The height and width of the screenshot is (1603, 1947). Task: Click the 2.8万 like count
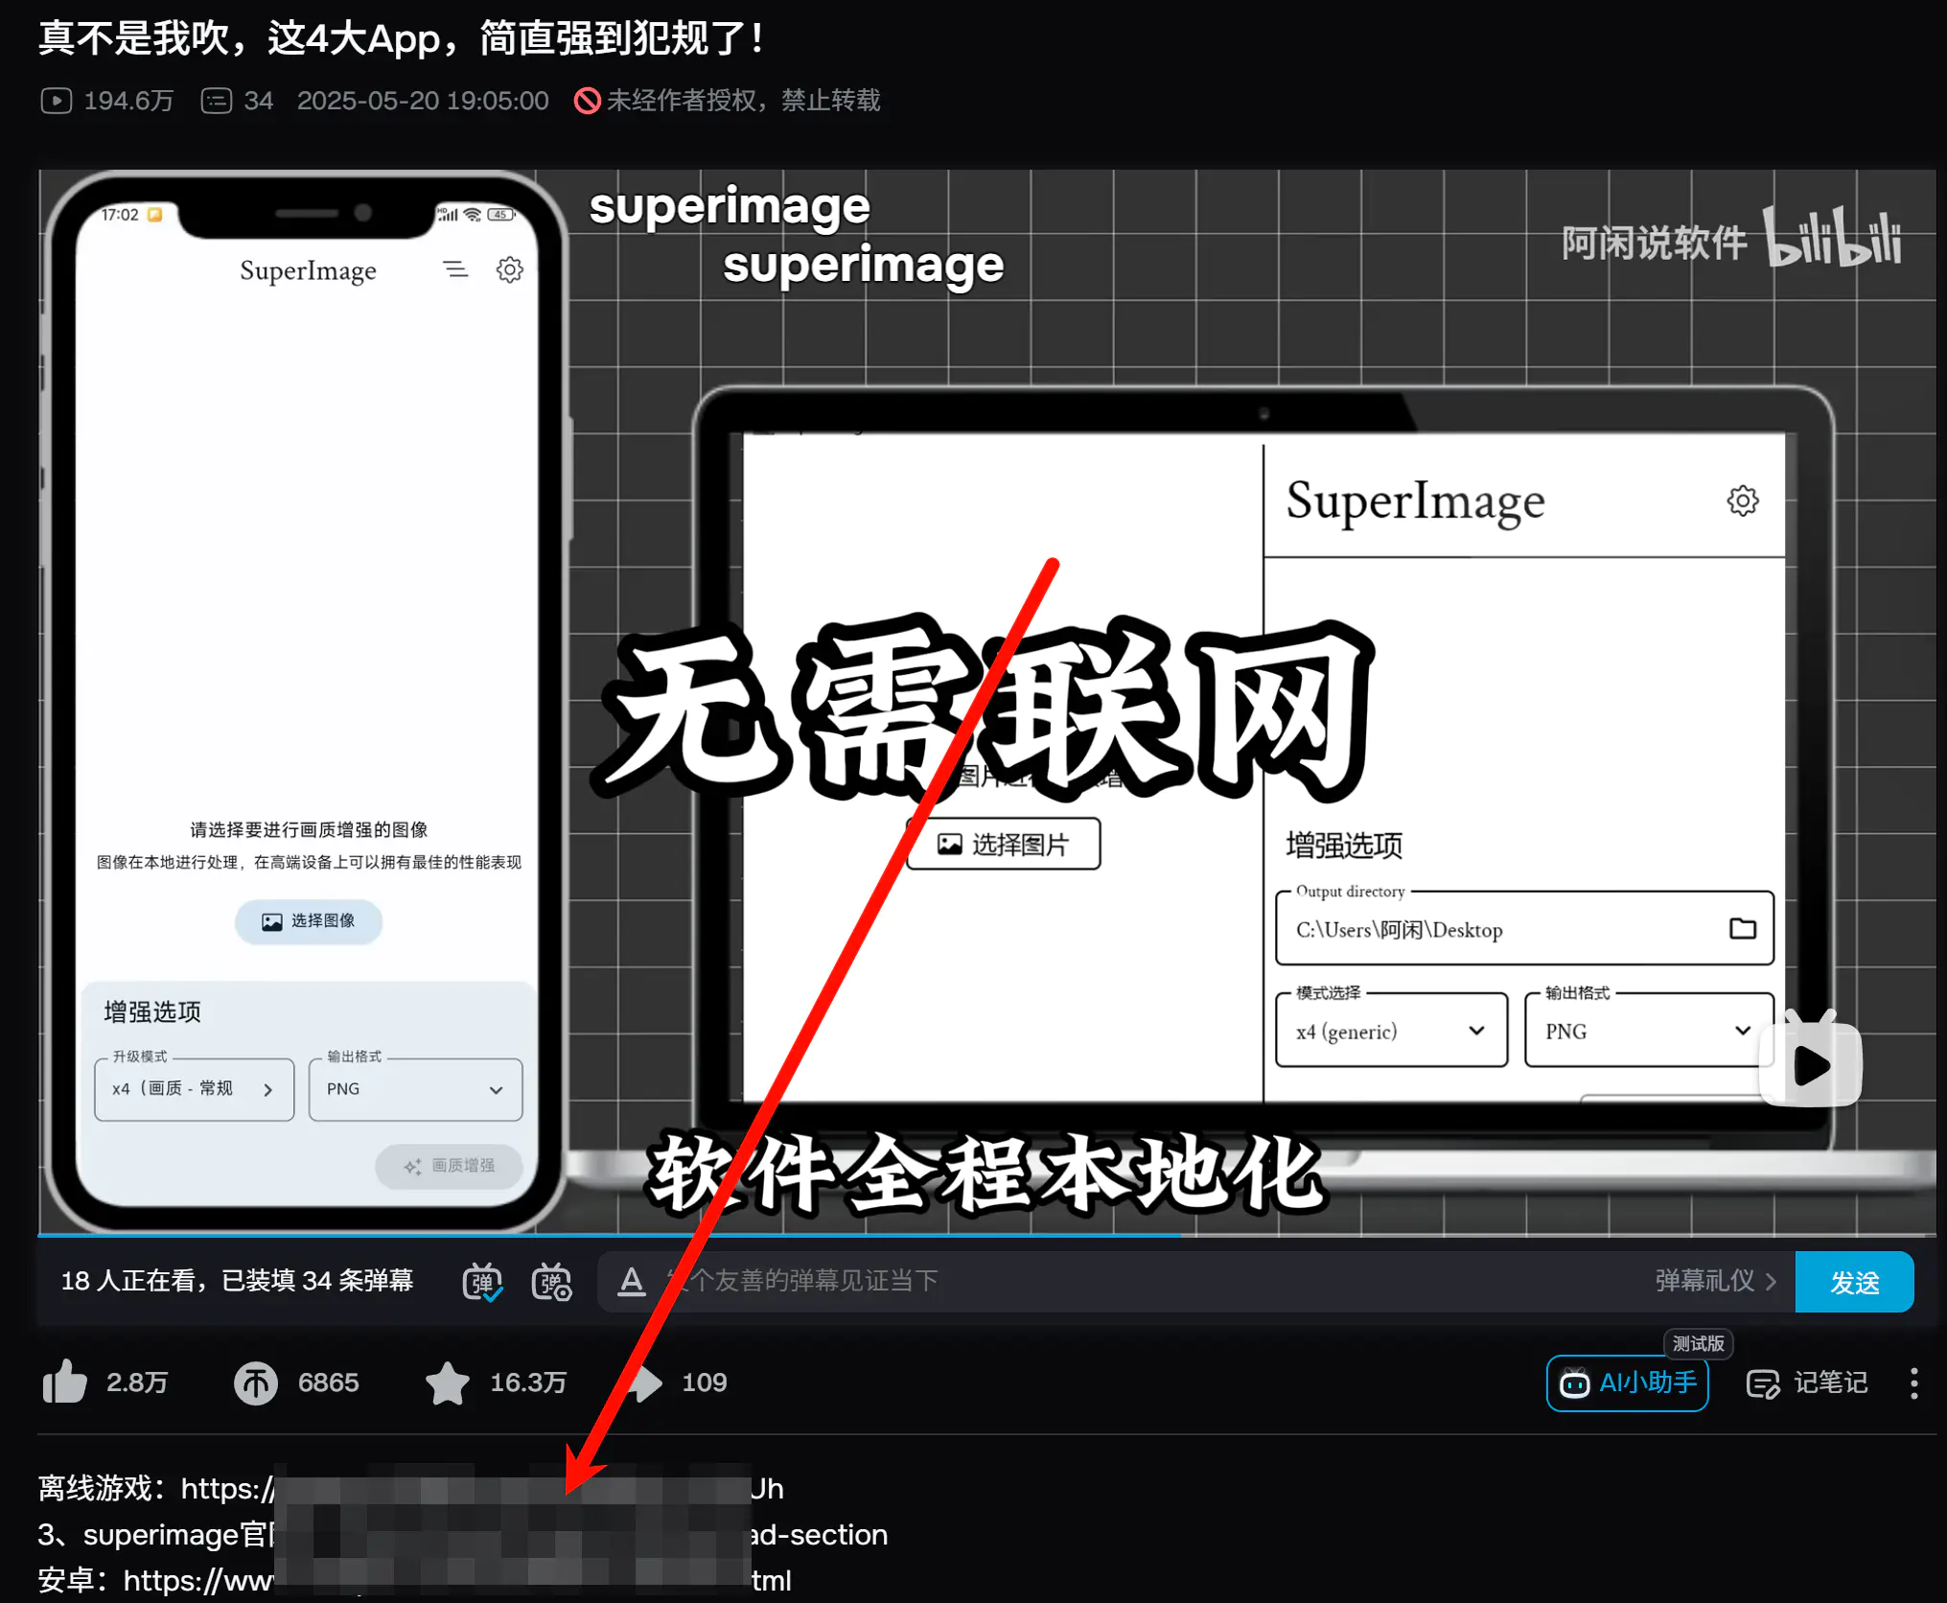click(x=137, y=1382)
